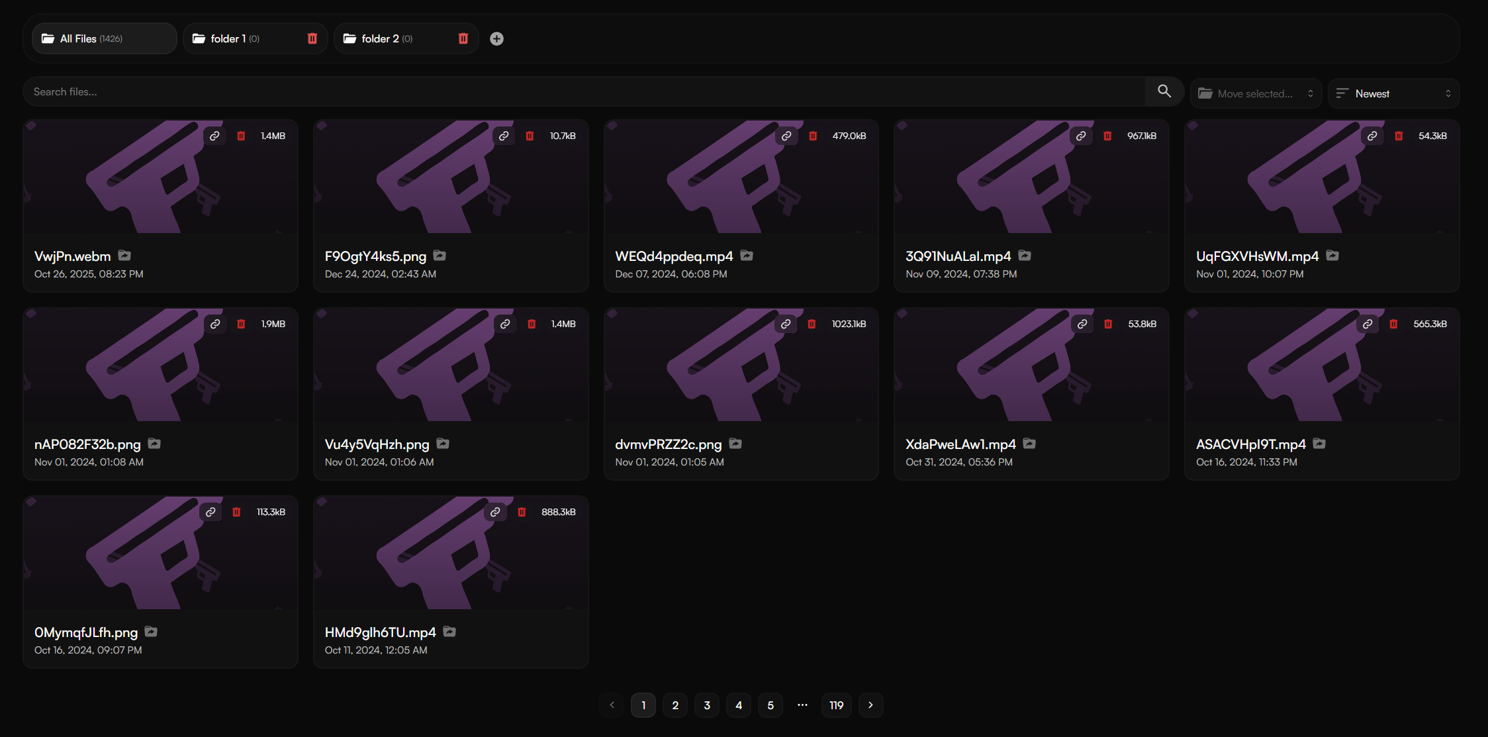Delete folder 1 with trash icon
Viewport: 1488px width, 737px height.
(x=312, y=38)
